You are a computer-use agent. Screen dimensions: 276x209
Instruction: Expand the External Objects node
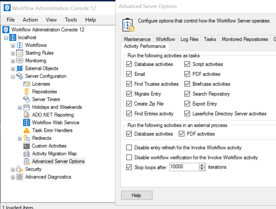click(x=13, y=69)
